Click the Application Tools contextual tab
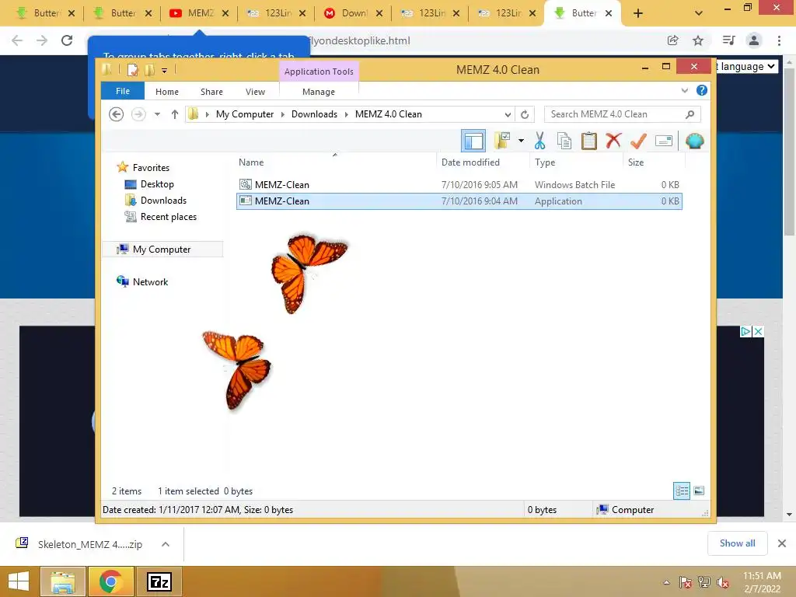This screenshot has height=597, width=796. [x=319, y=71]
